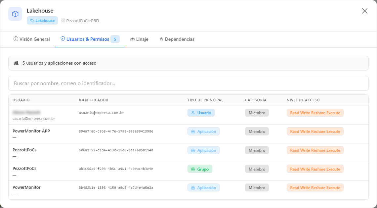Click the CATEGORÍA column header

pos(256,100)
